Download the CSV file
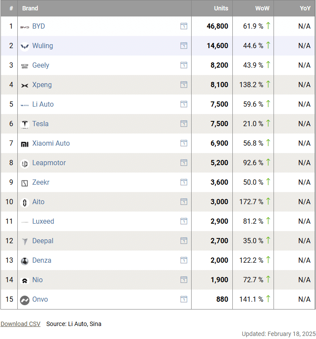This screenshot has width=316, height=339. [x=20, y=324]
